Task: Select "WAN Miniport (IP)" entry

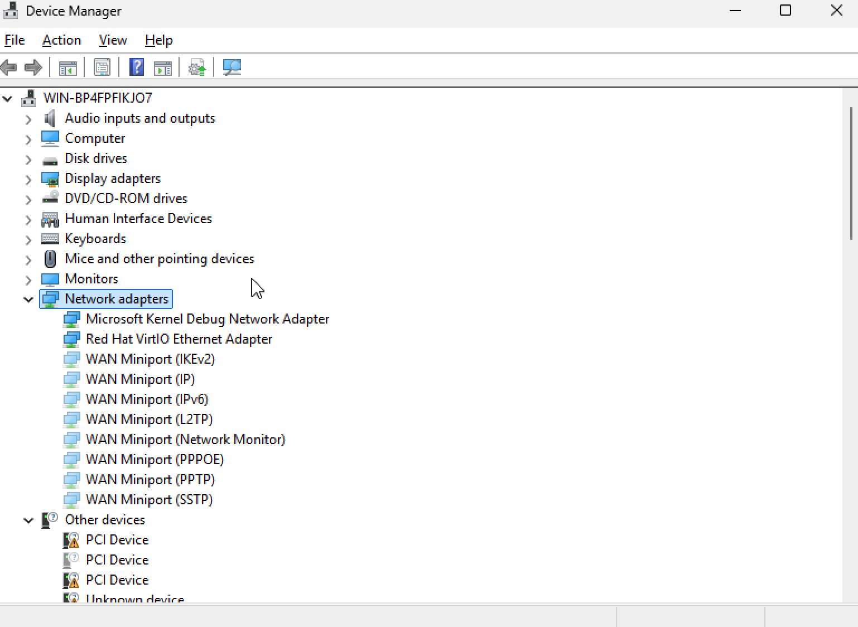Action: pos(141,379)
